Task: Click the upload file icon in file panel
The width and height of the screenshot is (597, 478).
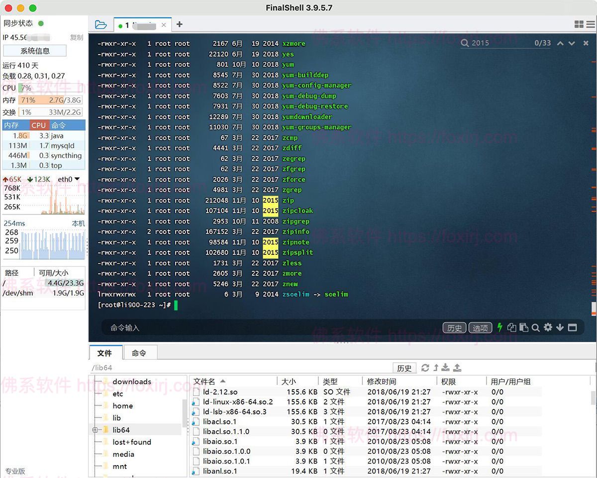Action: pyautogui.click(x=457, y=368)
